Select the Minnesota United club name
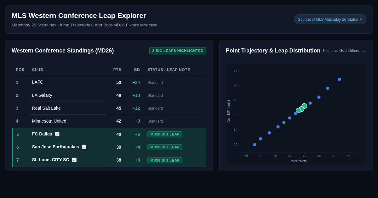Image resolution: width=378 pixels, height=198 pixels. point(49,121)
